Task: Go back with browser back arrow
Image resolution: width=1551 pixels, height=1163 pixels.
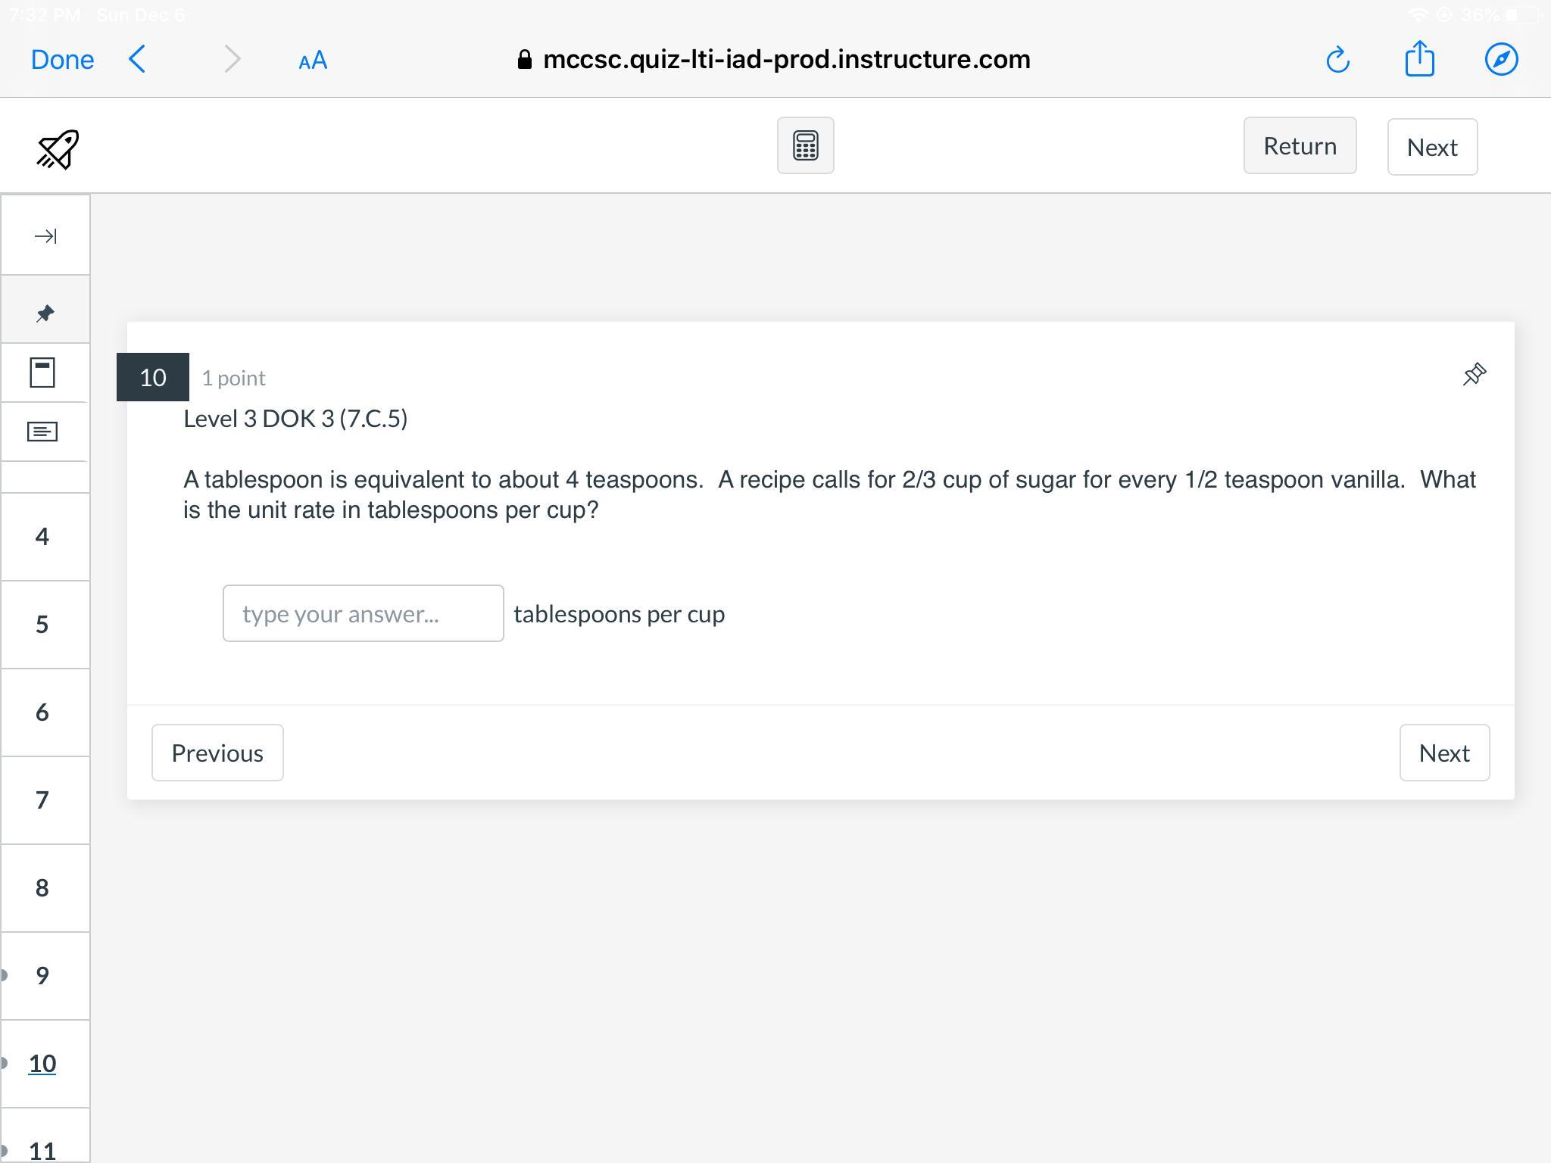Action: (x=138, y=59)
